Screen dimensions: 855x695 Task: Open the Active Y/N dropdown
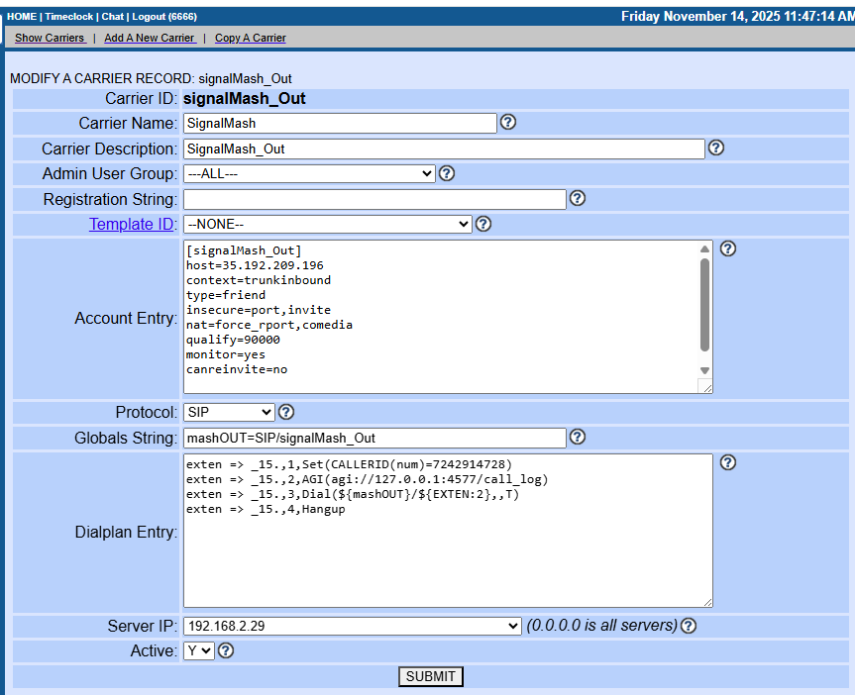[x=198, y=650]
